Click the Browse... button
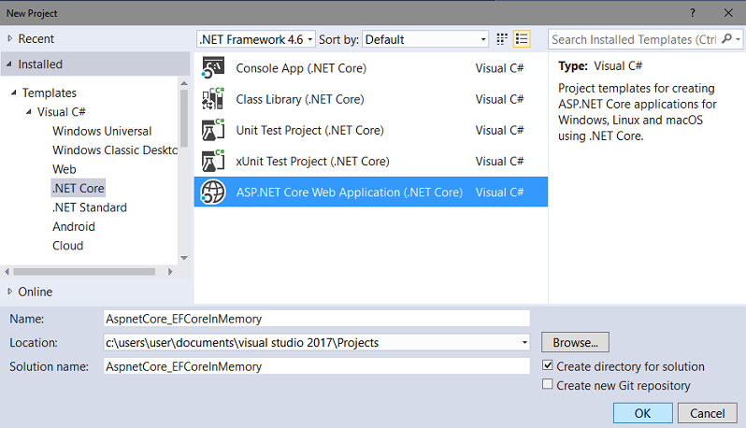This screenshot has width=746, height=428. pyautogui.click(x=575, y=342)
